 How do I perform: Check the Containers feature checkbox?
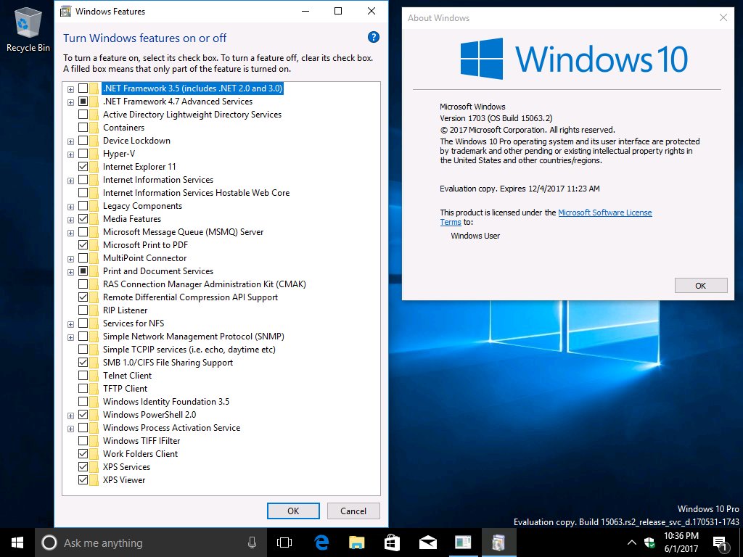(x=83, y=128)
